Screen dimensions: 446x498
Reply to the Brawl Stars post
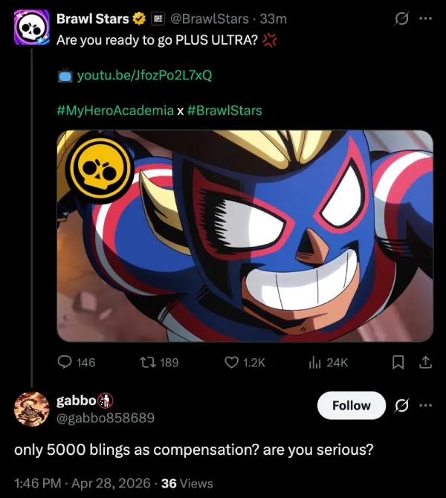(65, 362)
